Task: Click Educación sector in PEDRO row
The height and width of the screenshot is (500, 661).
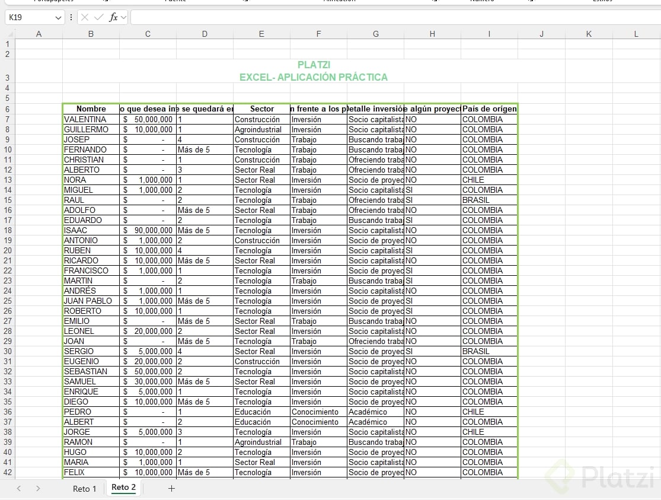Action: [262, 412]
